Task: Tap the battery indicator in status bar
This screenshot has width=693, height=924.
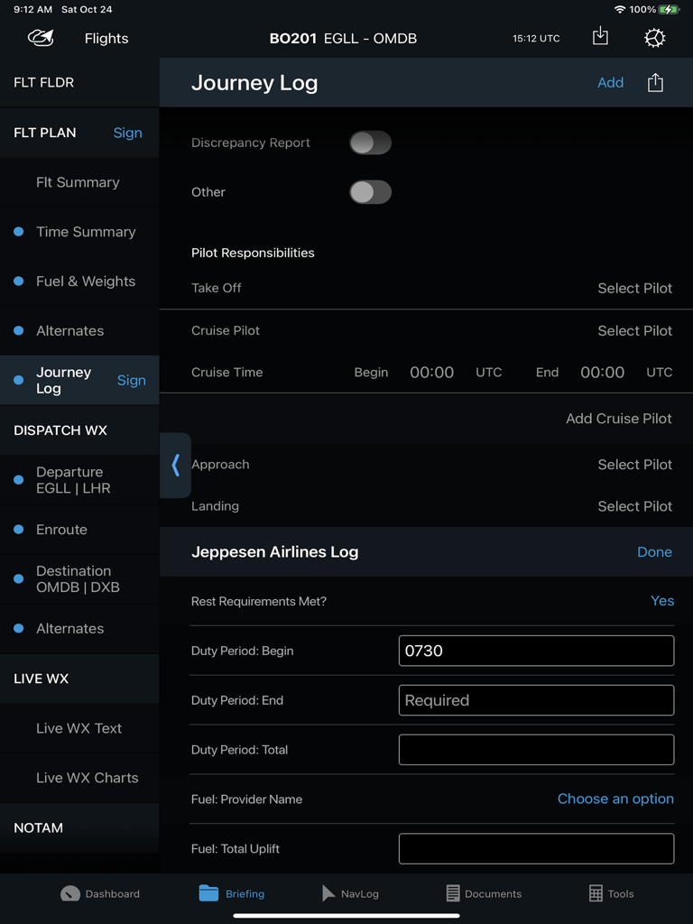Action: coord(670,9)
